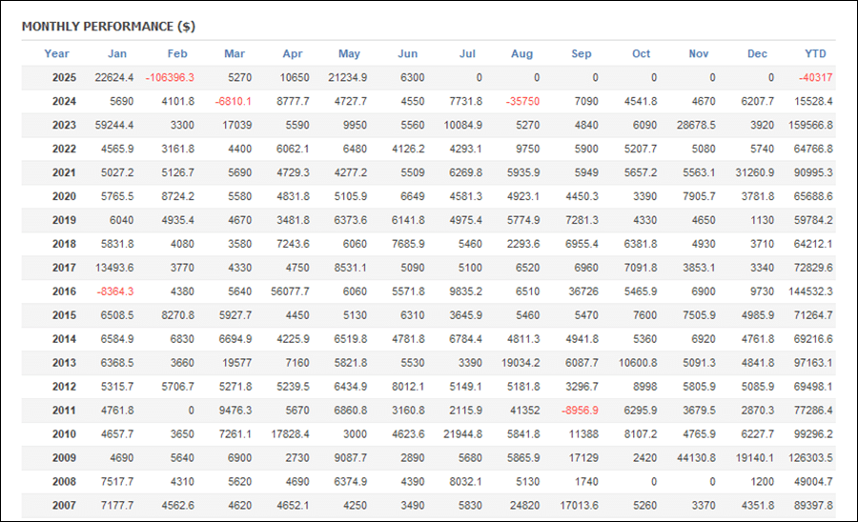Click the 44130.8 Nov 2009 value

[696, 458]
